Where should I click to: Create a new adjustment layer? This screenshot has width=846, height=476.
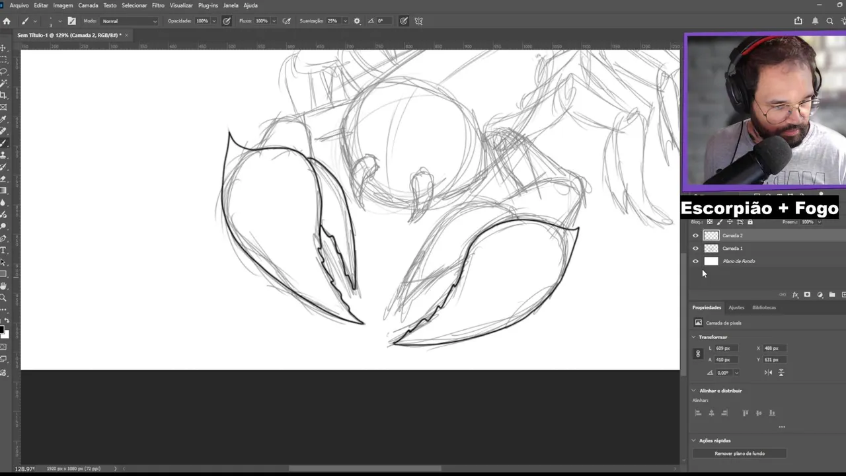tap(820, 295)
